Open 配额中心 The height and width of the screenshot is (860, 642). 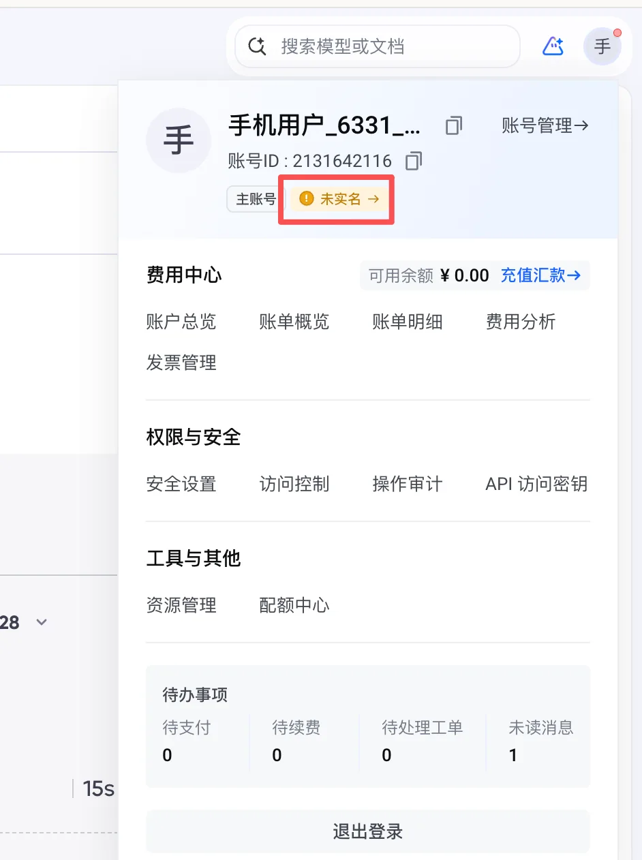[x=294, y=605]
